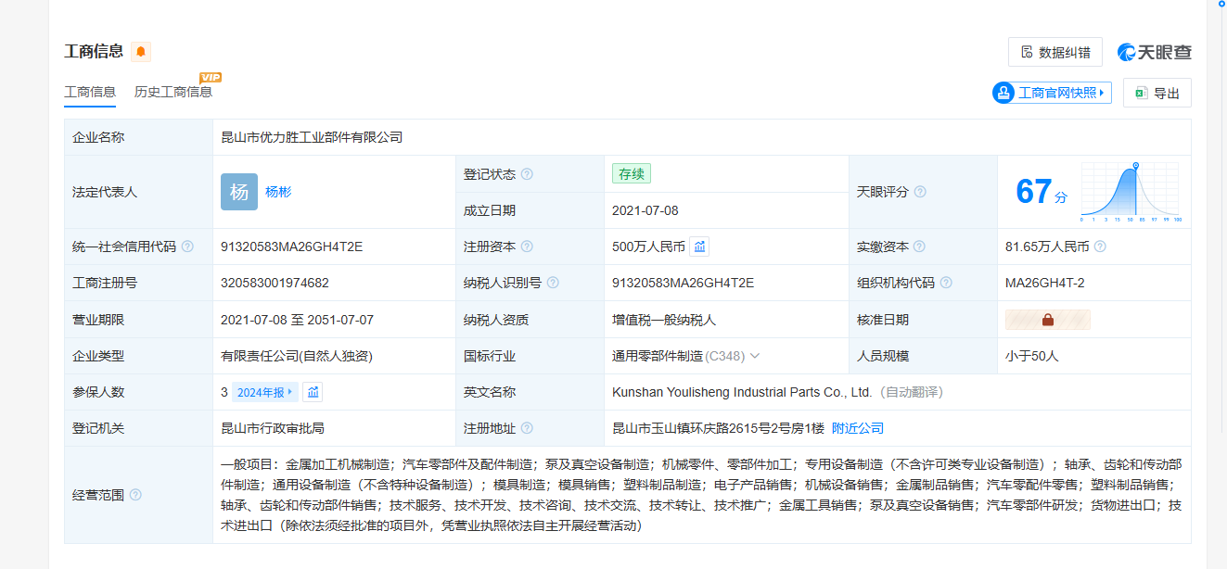The image size is (1227, 569).
Task: Click the 天眼查 logo
Action: [x=1155, y=52]
